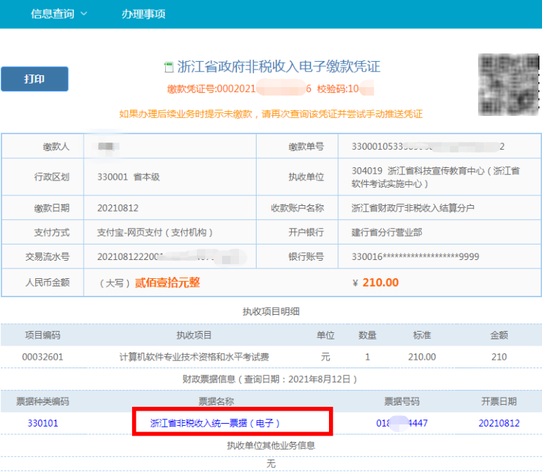Open the 办理事项 menu item
The width and height of the screenshot is (542, 475).
pyautogui.click(x=143, y=14)
